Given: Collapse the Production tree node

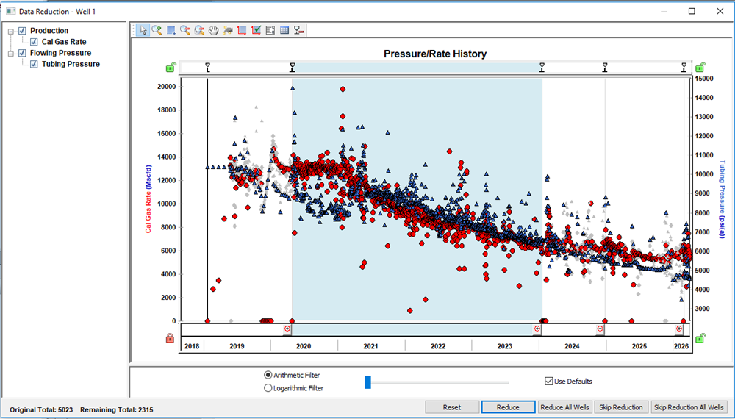Looking at the screenshot, I should 11,32.
